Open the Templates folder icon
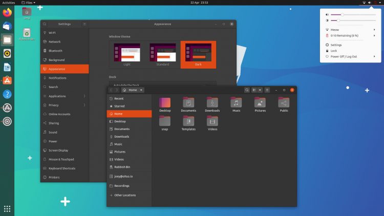The image size is (384, 216). pos(188,123)
